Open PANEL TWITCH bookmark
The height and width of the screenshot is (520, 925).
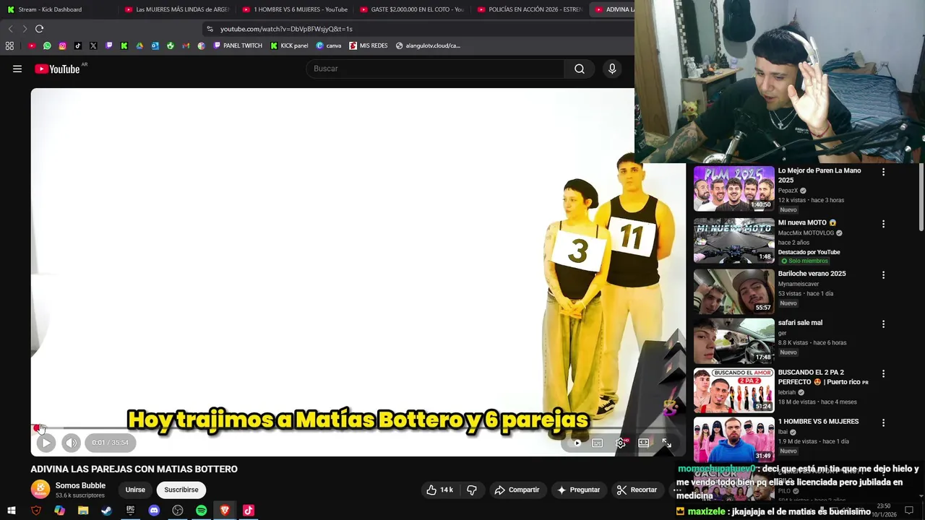coord(238,45)
